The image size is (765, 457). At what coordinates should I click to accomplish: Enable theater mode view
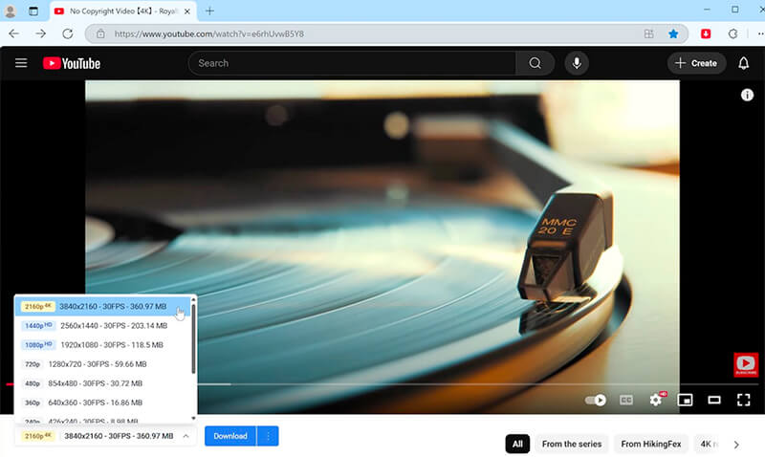714,400
